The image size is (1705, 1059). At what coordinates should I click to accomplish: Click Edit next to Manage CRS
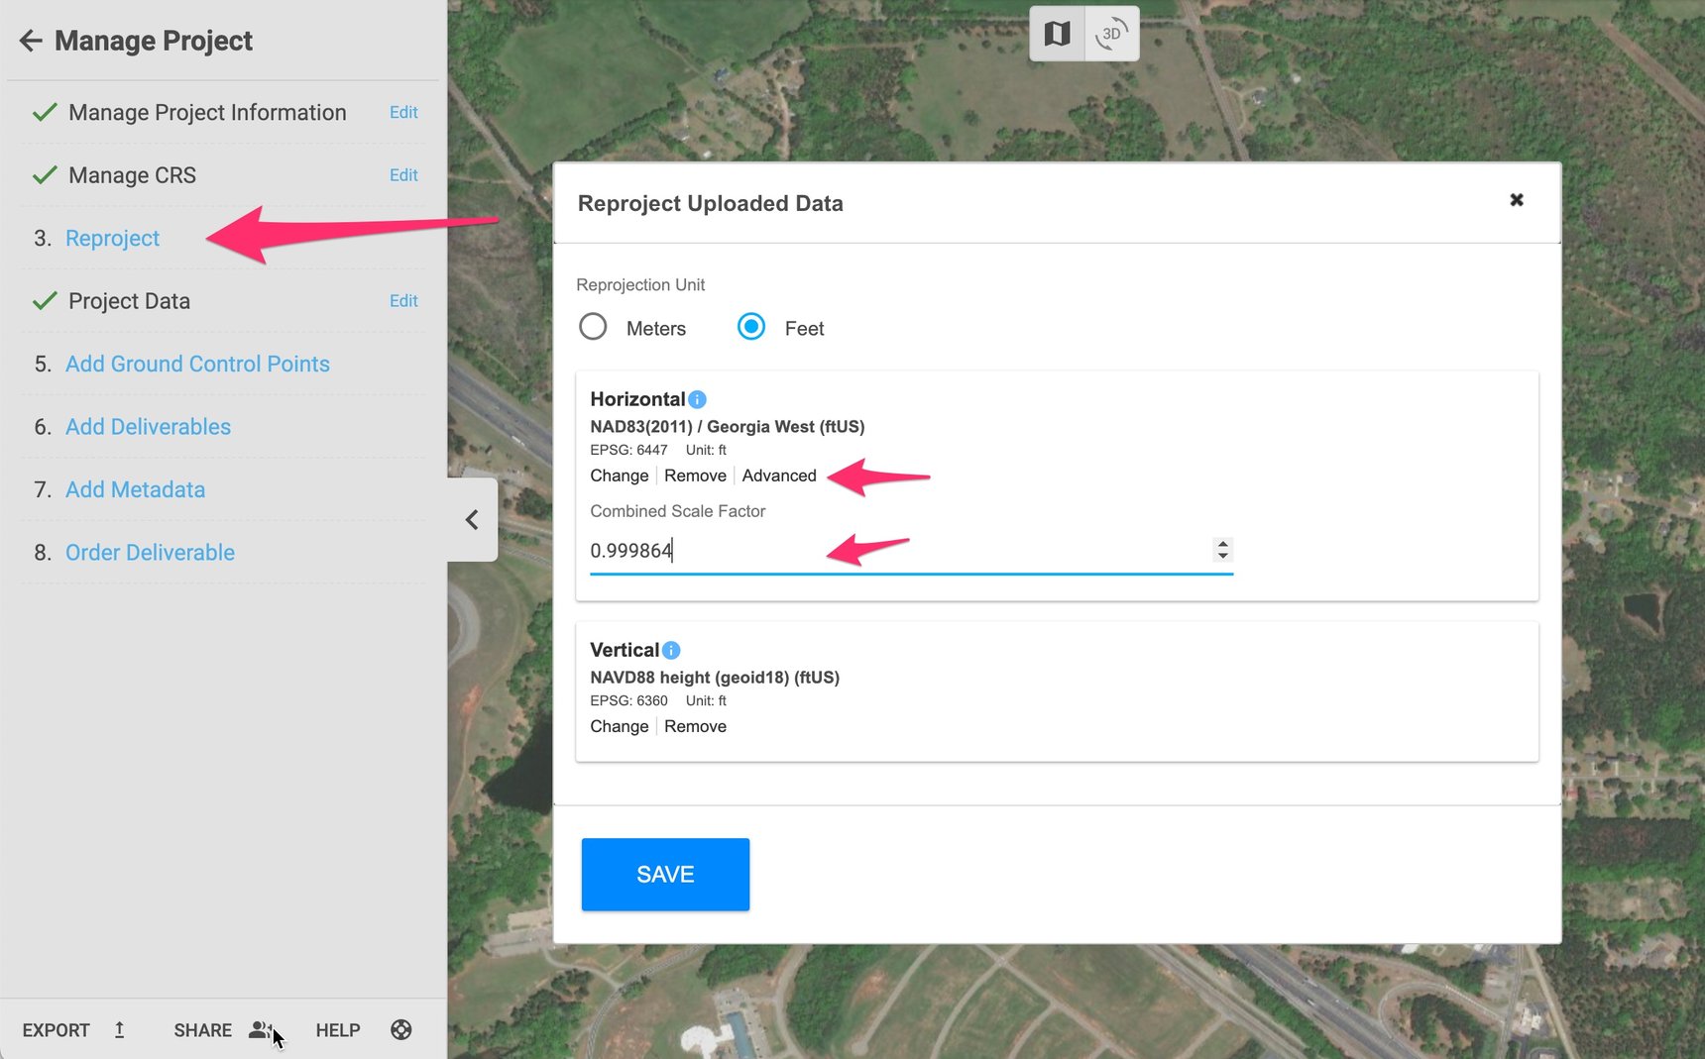click(403, 175)
